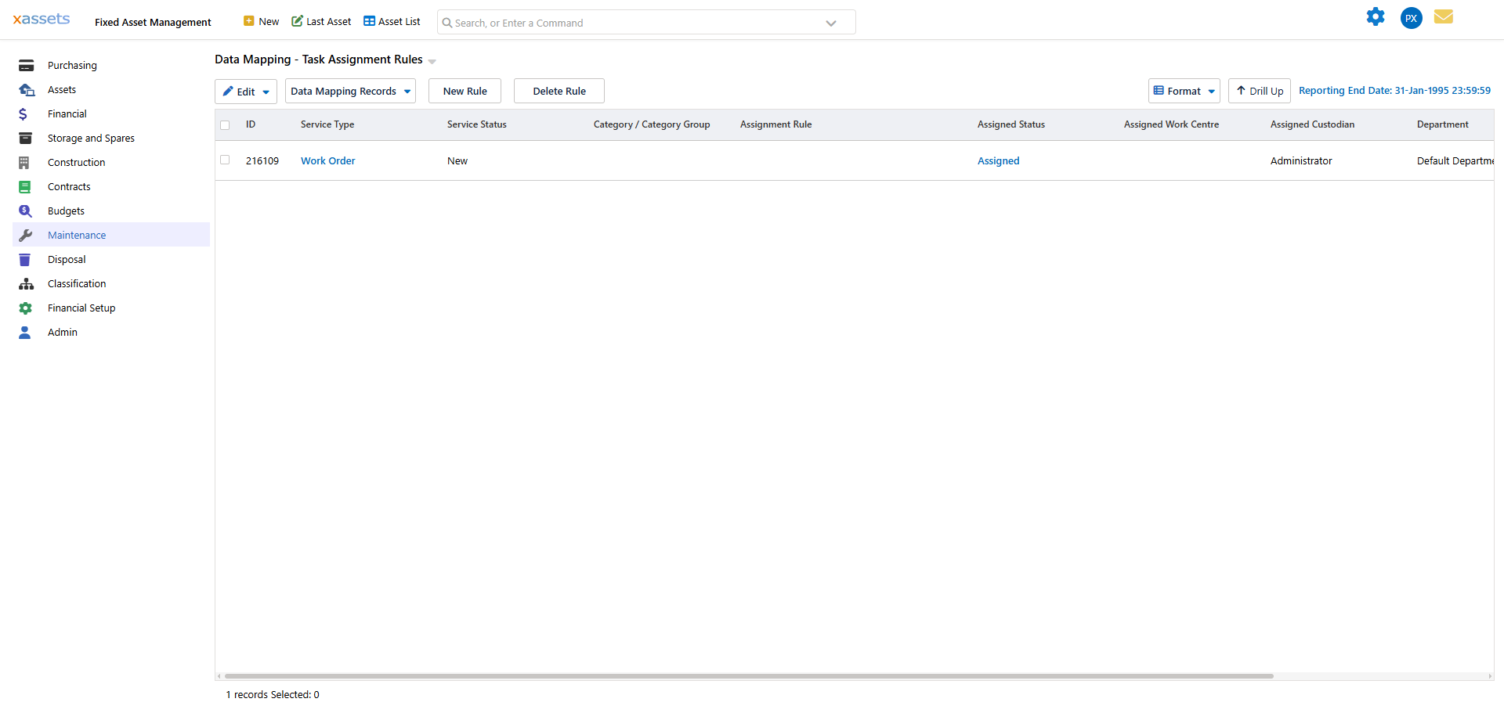Open the Disposal trash icon
This screenshot has width=1504, height=713.
click(26, 259)
